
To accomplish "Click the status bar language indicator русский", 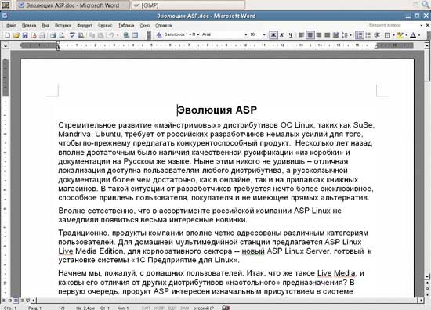I will 204,308.
